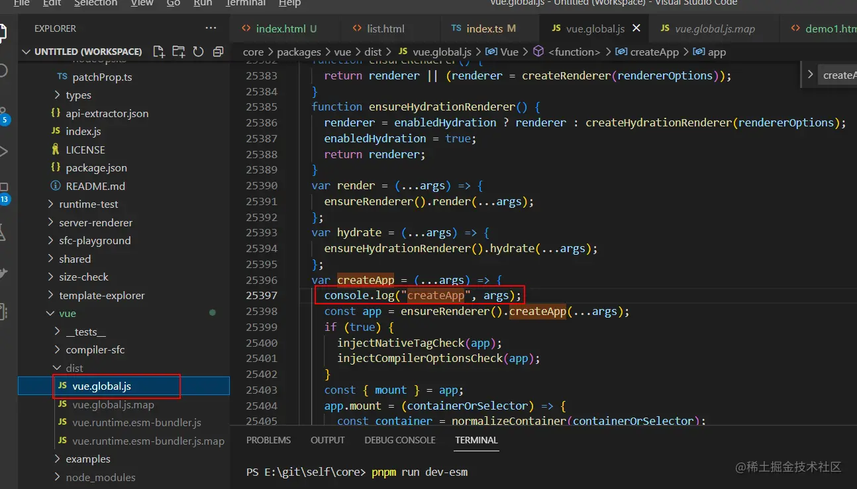
Task: Expand the size-check folder
Action: coord(83,277)
